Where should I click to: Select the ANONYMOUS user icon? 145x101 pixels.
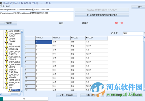[x=6, y=47]
